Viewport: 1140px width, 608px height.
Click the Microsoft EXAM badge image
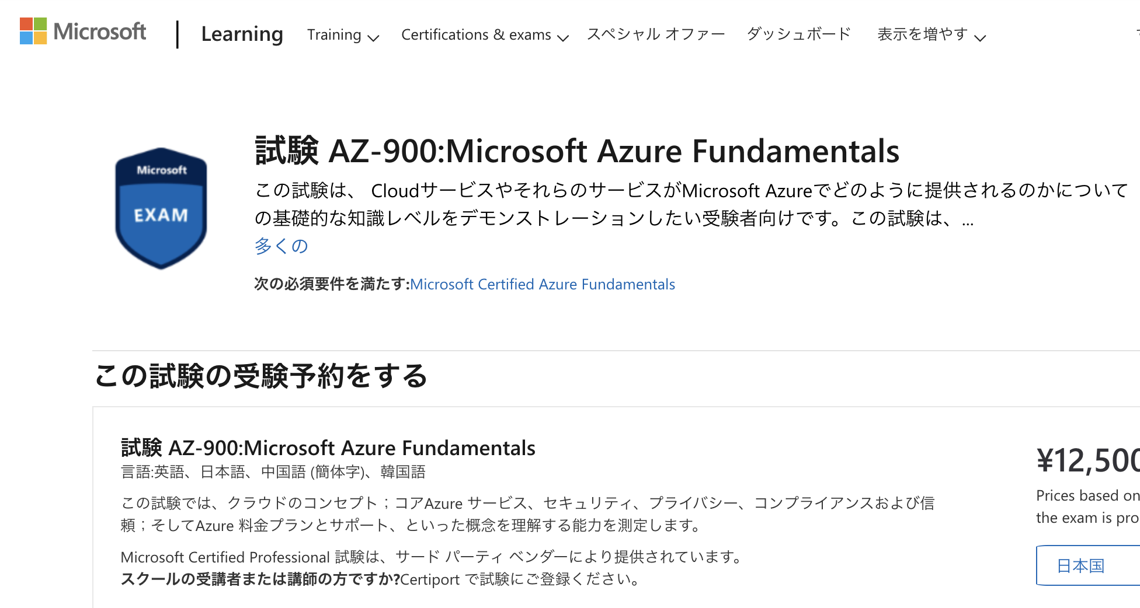(x=161, y=208)
